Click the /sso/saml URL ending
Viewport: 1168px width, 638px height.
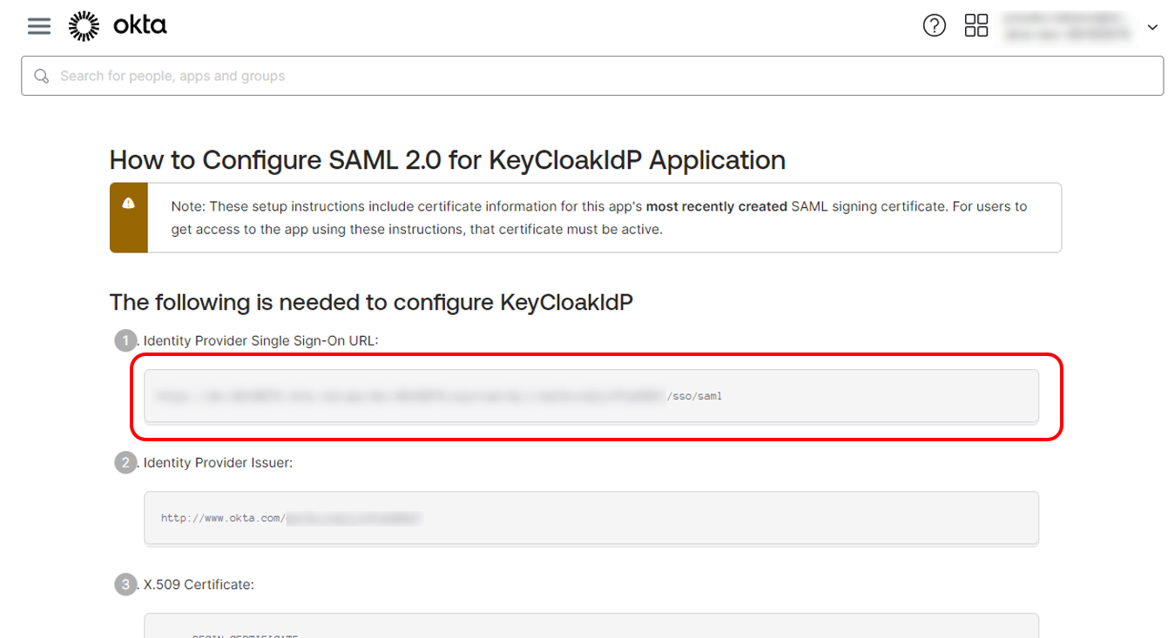point(694,397)
